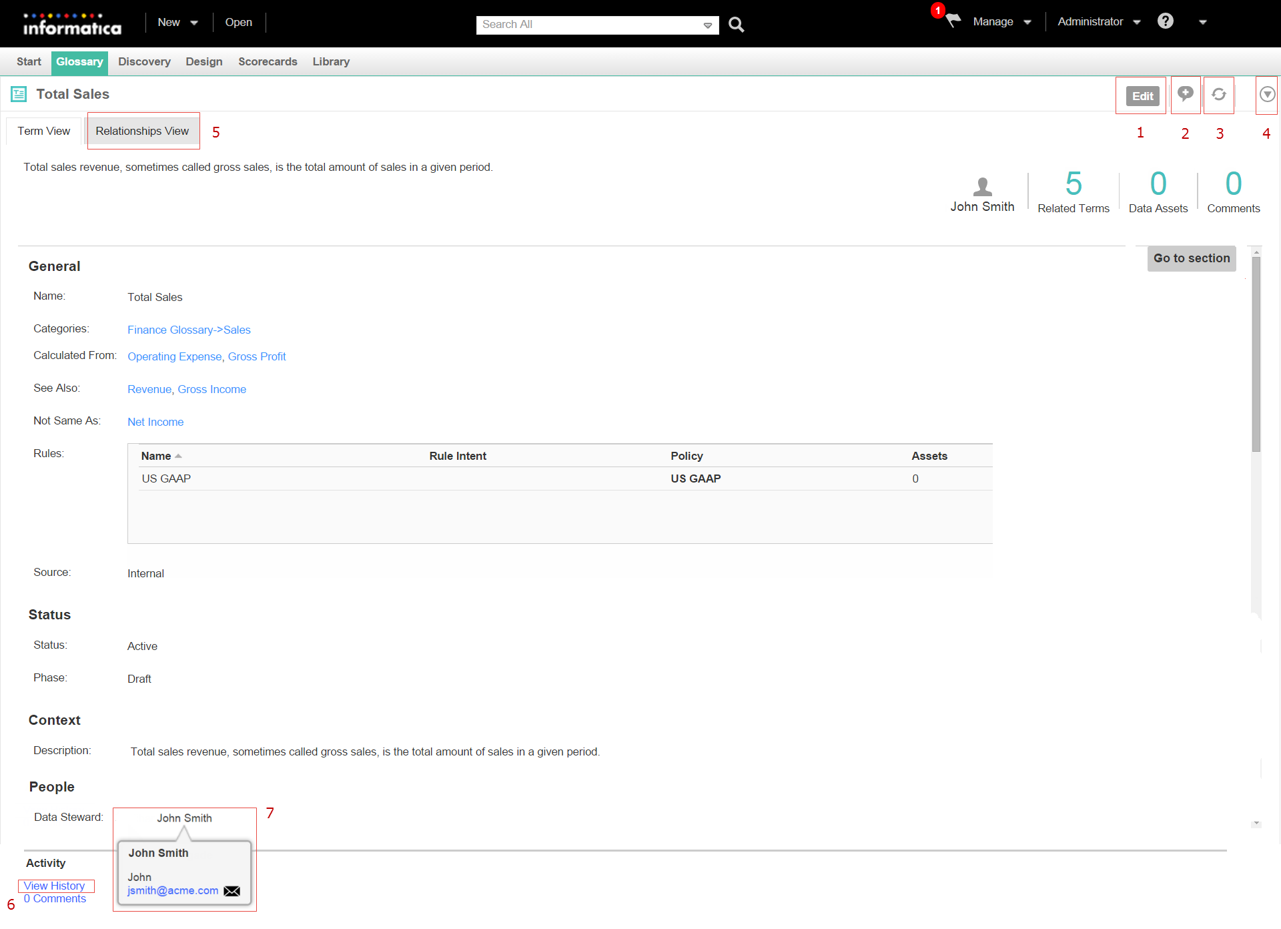Click the Policy column header
Image resolution: width=1281 pixels, height=929 pixels.
click(x=687, y=456)
